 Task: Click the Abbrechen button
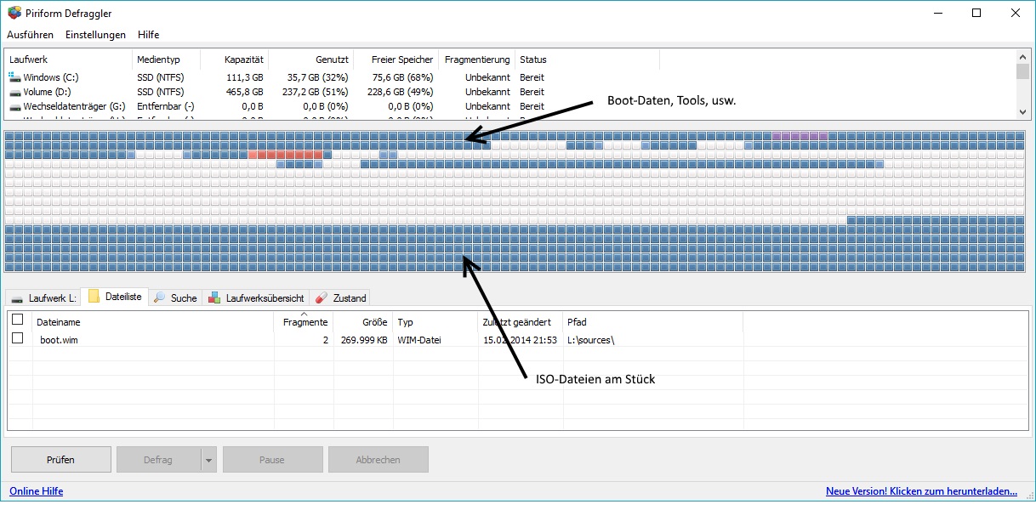pyautogui.click(x=379, y=460)
